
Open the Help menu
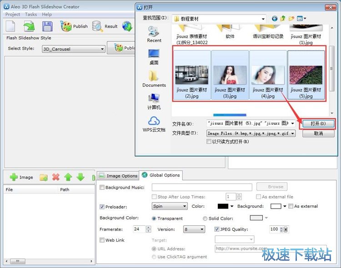coord(47,15)
